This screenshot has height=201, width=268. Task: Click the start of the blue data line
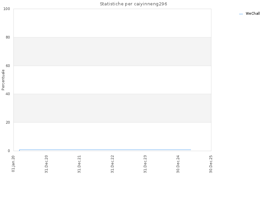(19, 150)
